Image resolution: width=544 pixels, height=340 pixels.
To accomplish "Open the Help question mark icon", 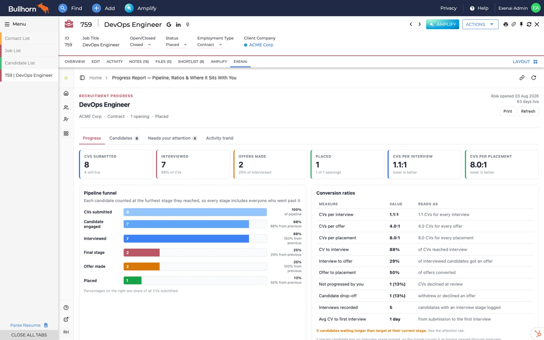I will click(x=472, y=8).
